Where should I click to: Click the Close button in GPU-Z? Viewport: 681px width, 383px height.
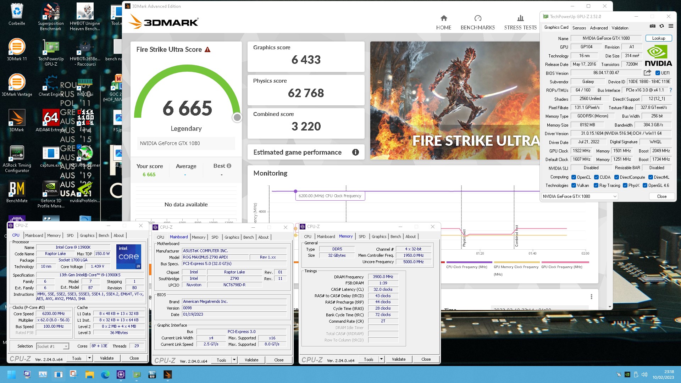(661, 196)
